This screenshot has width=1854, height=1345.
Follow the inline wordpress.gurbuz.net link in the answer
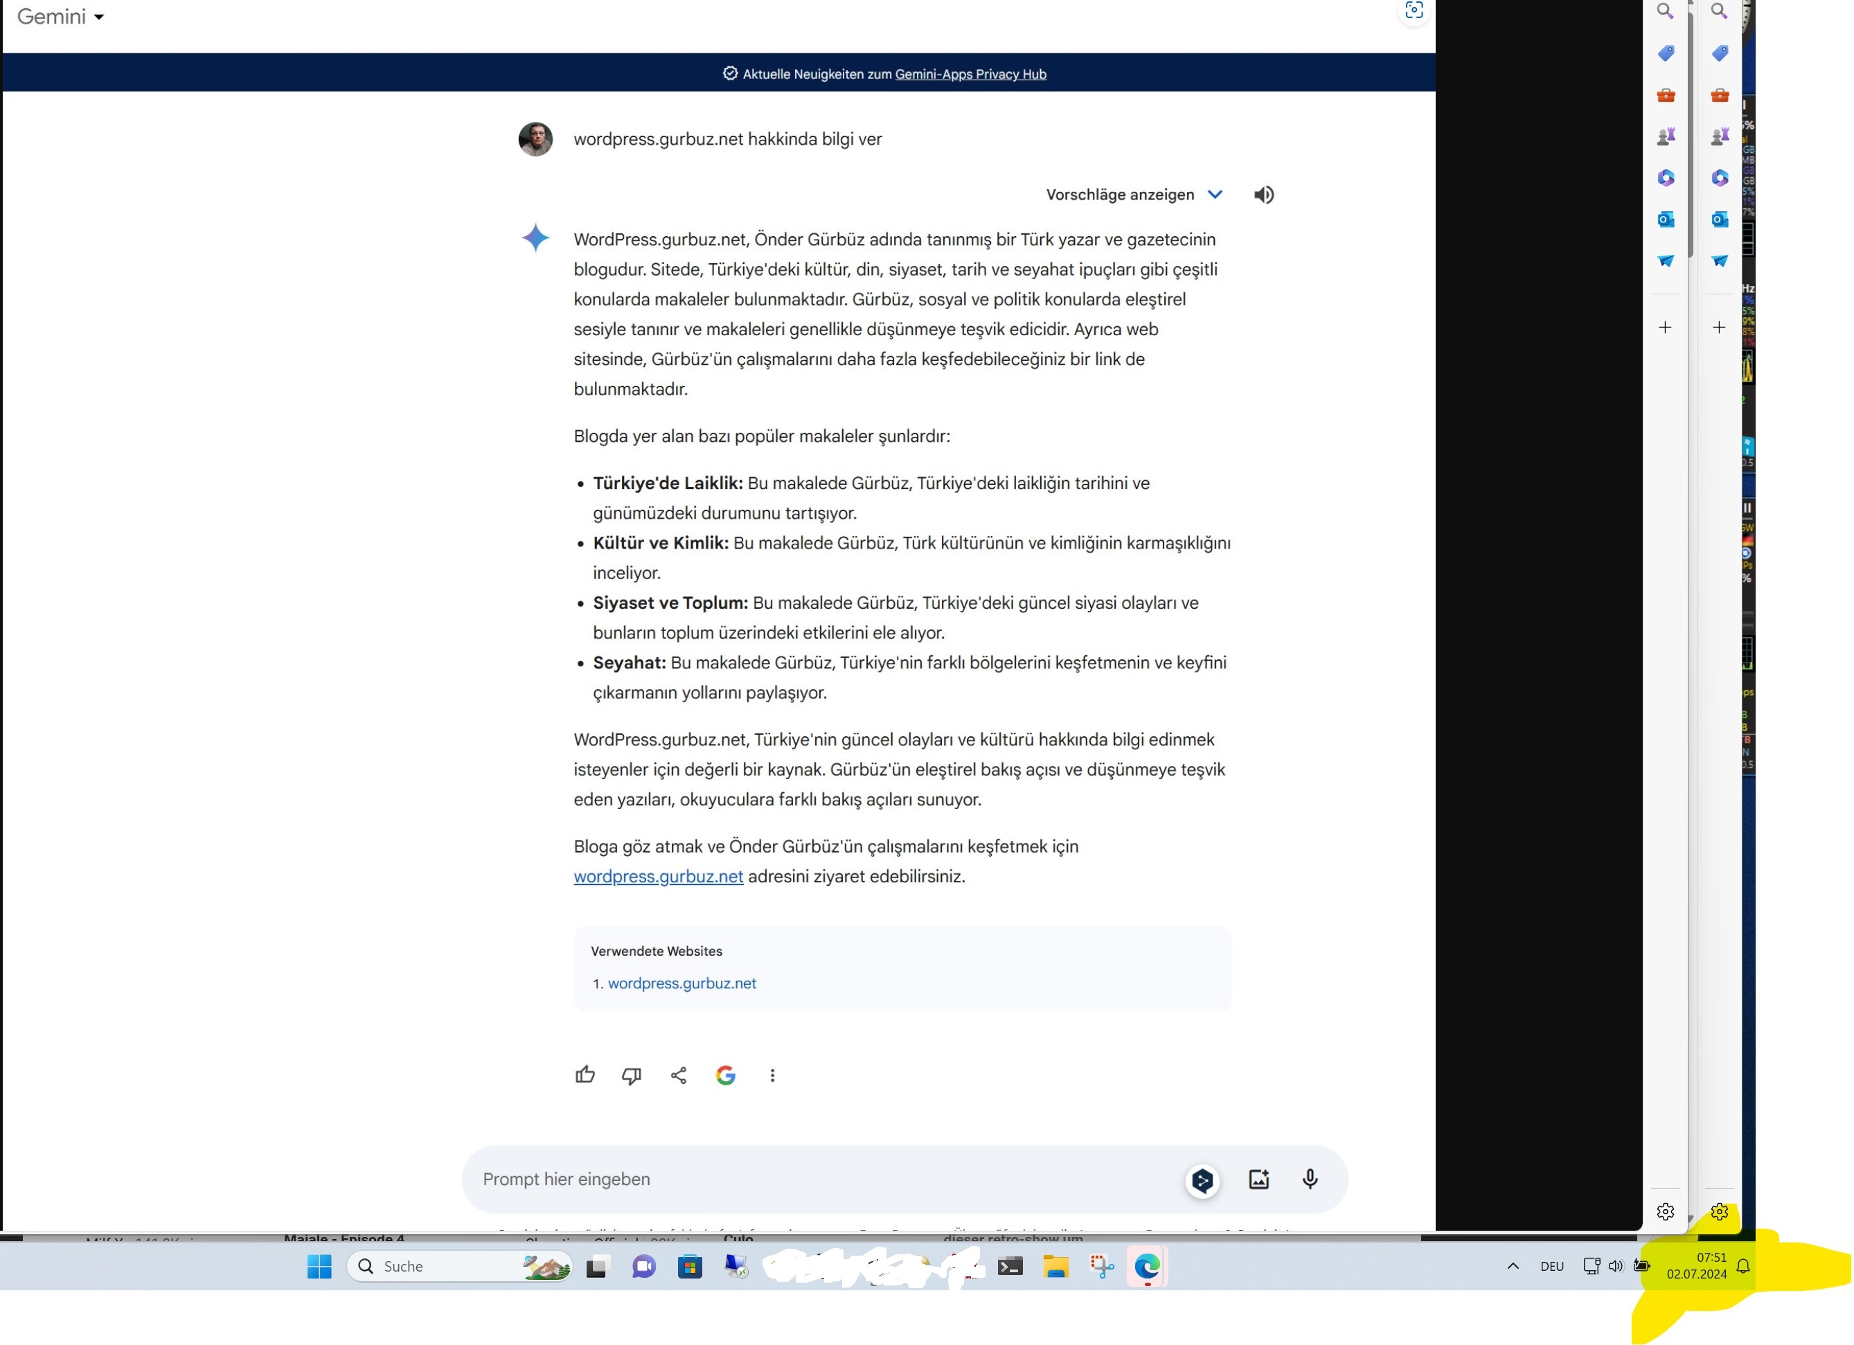coord(658,877)
